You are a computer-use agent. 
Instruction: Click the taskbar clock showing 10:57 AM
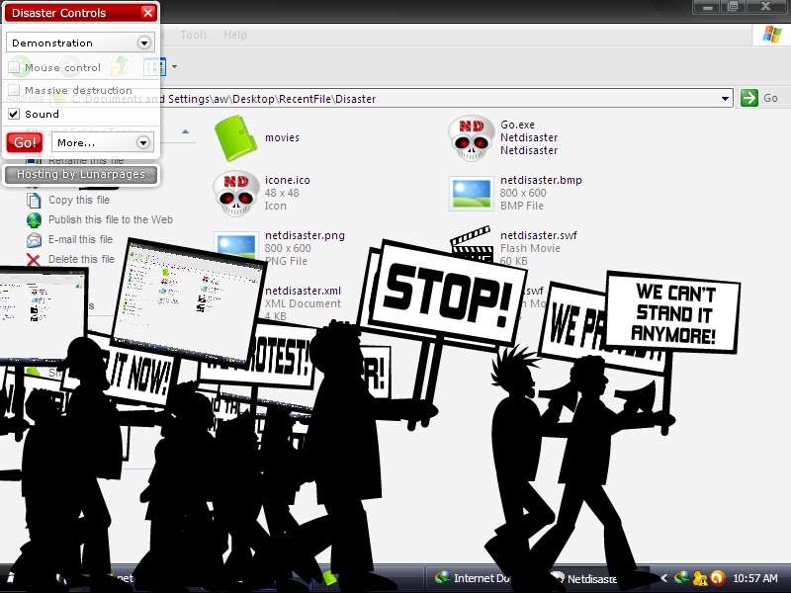point(755,578)
